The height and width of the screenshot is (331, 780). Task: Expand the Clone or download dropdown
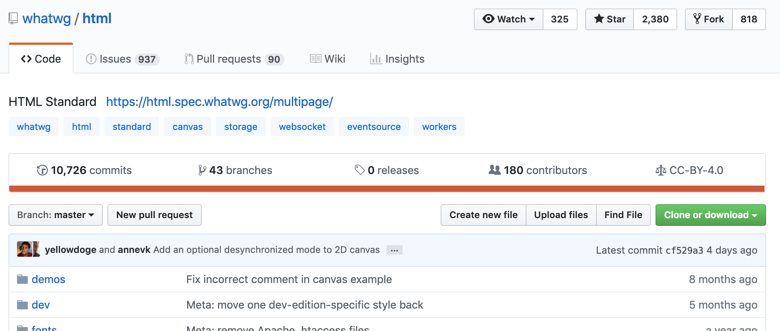point(710,215)
